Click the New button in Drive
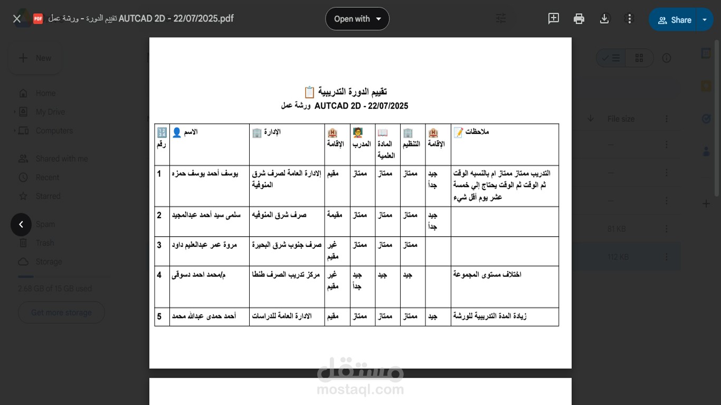The height and width of the screenshot is (405, 721). 35,58
